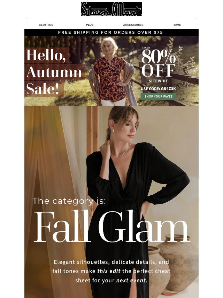Click the 'this edit' link text
Image resolution: width=223 pixels, height=298 pixels.
109,271
